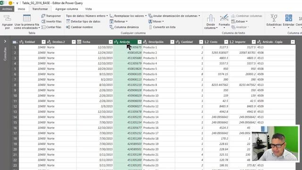Screen dimensions: 302x170
Task: Click the Costo cell 8465.9
Action: pos(216,106)
